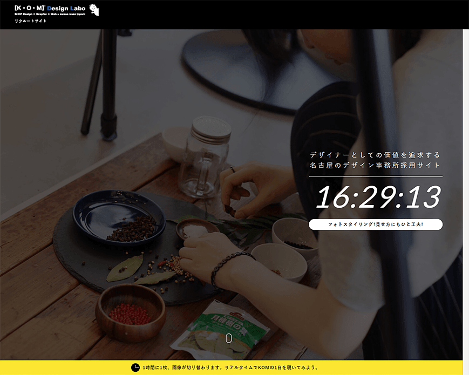Viewport: 469px width, 375px height.
Task: Click the 月桂樹の葉 green packet in photo
Action: point(221,330)
